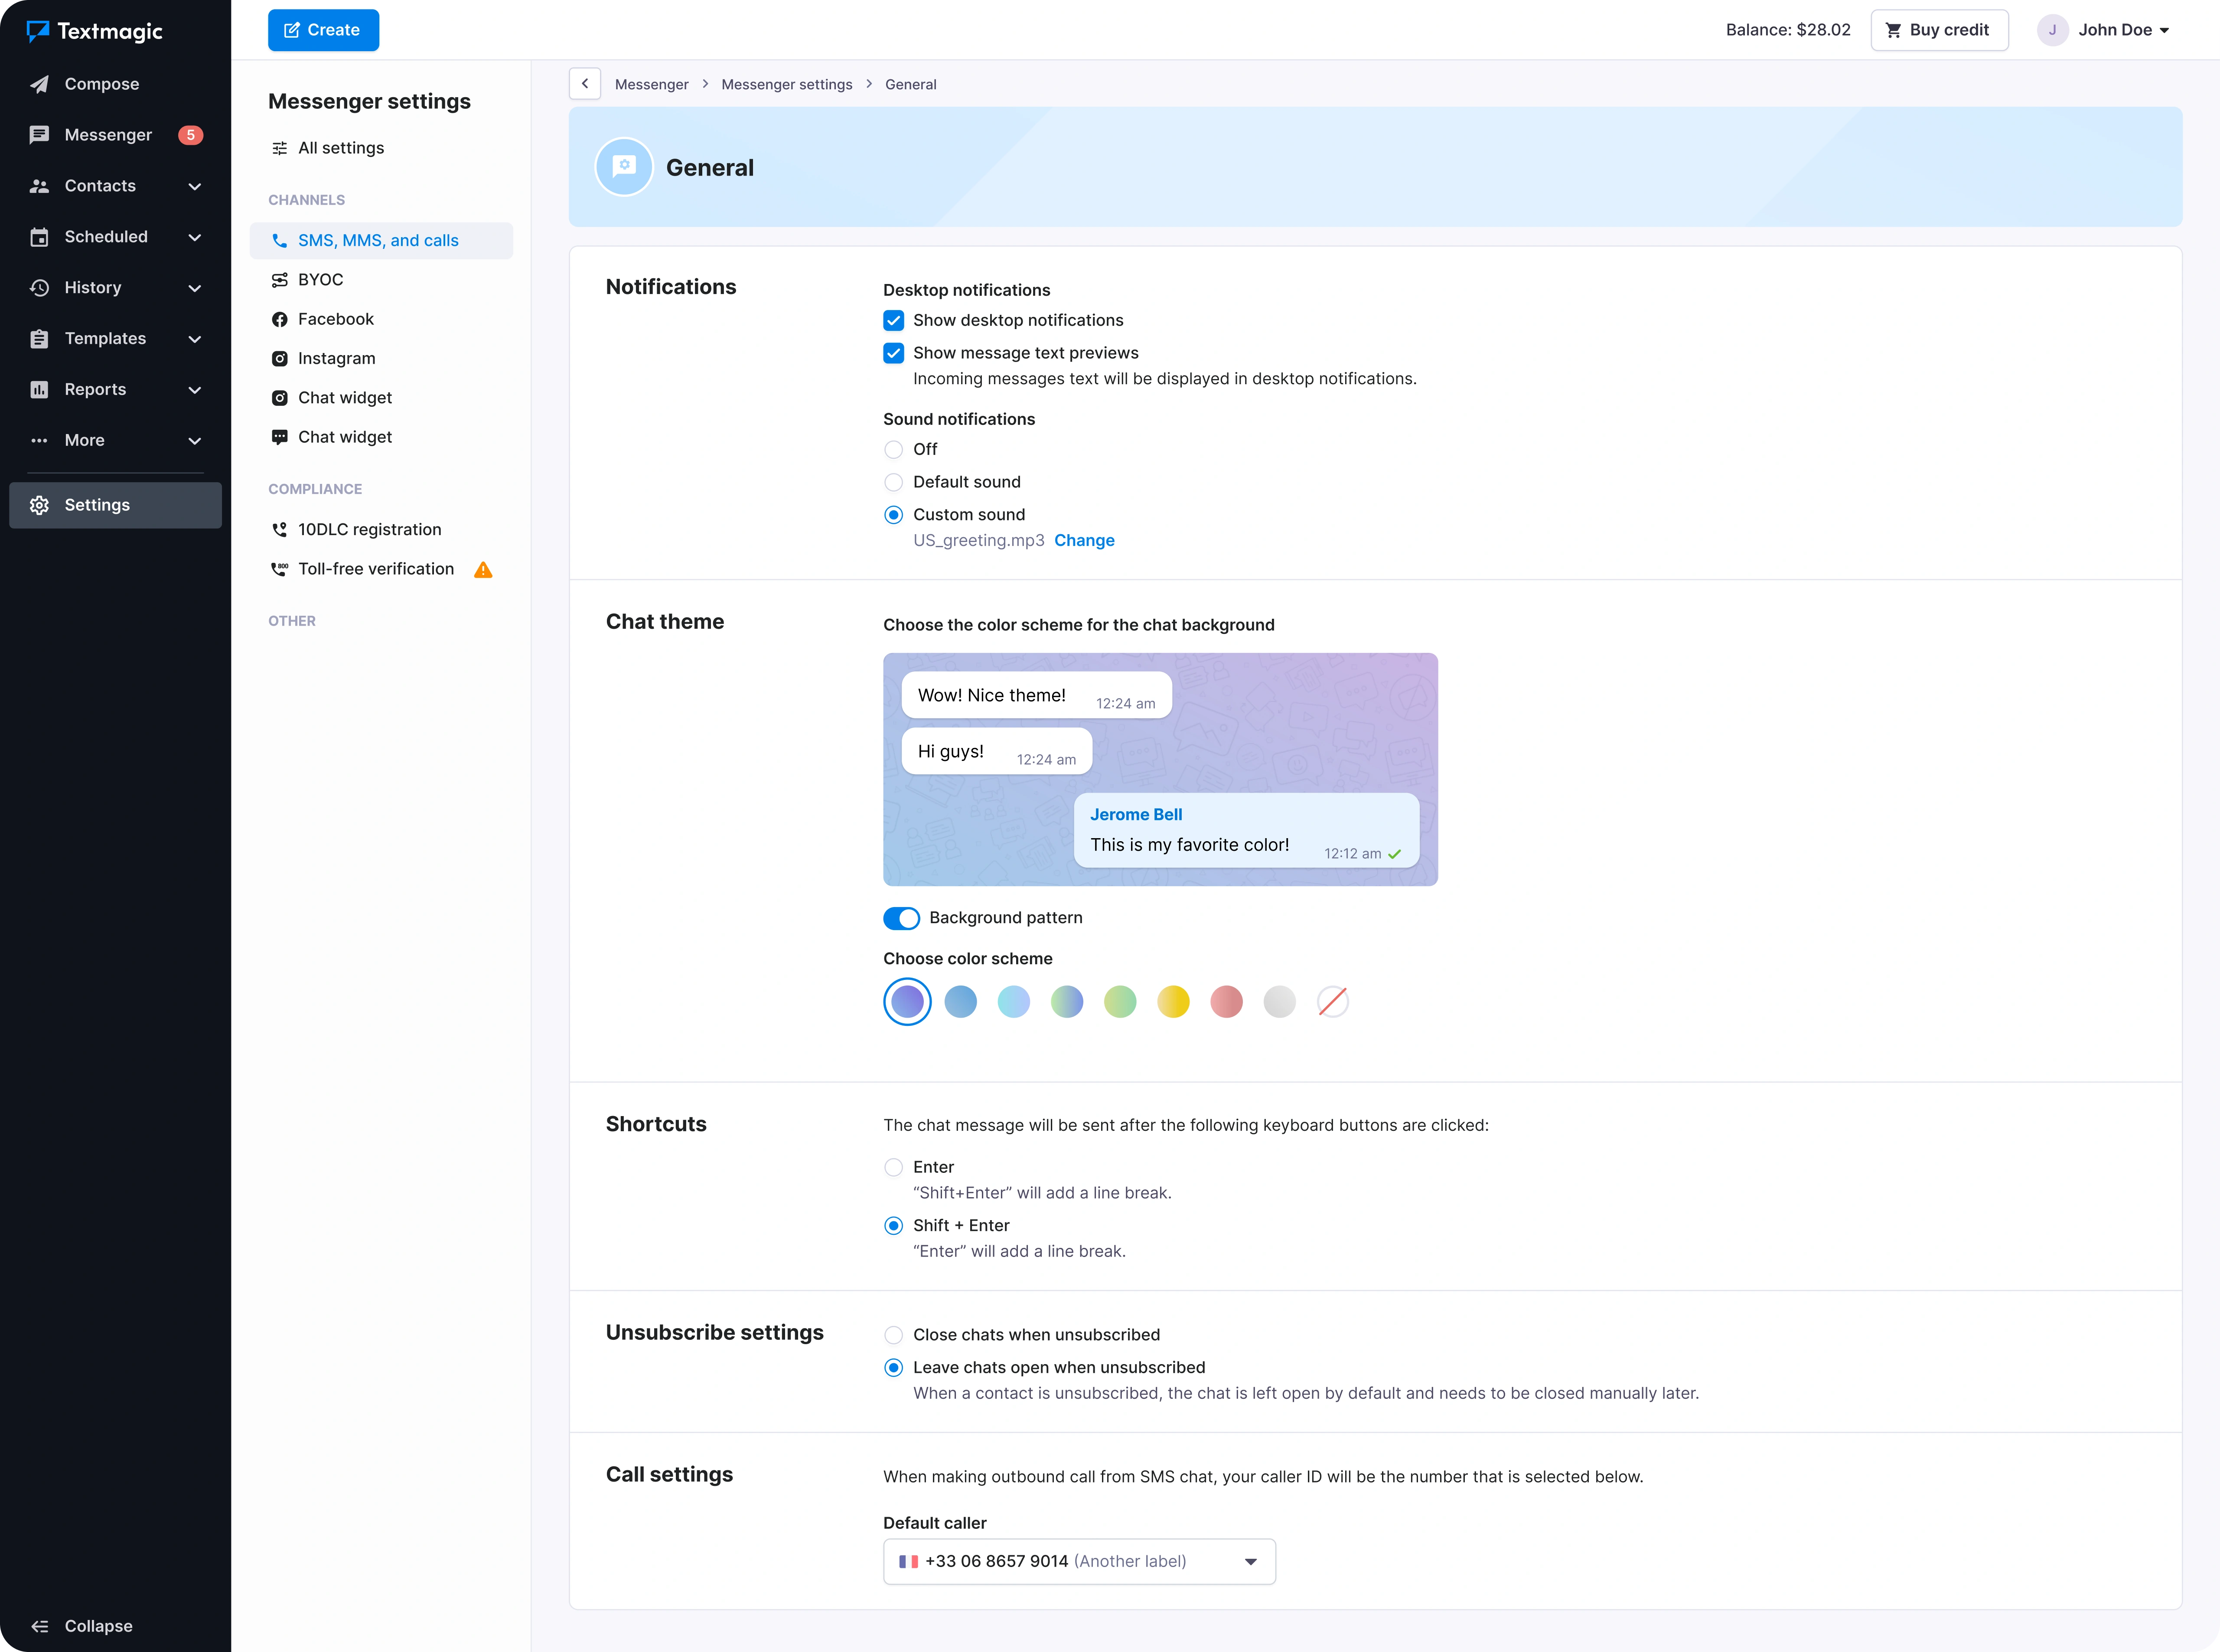The image size is (2220, 1652).
Task: Click Messenger breadcrumb link
Action: click(652, 85)
